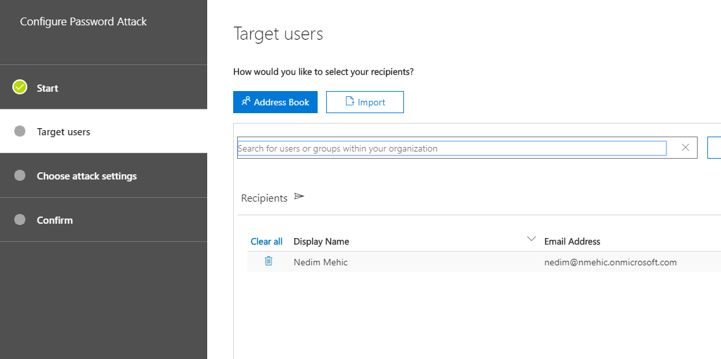The image size is (721, 359).
Task: Click the gray circle beside Target users
Action: [x=19, y=131]
